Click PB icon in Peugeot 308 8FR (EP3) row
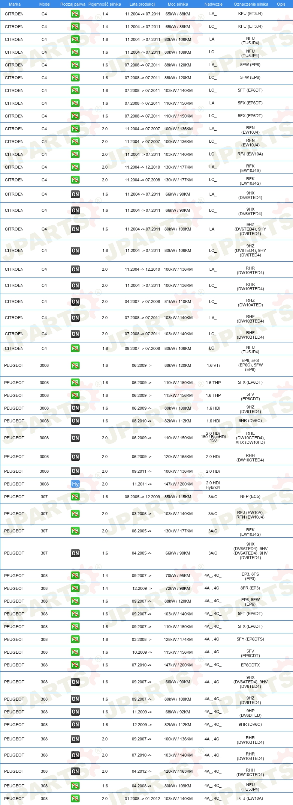The image size is (293, 805). 75,588
